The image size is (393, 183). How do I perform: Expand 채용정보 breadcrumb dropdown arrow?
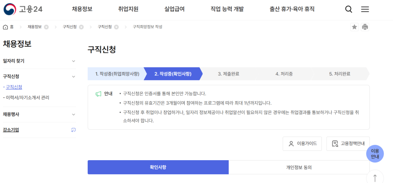pyautogui.click(x=46, y=27)
